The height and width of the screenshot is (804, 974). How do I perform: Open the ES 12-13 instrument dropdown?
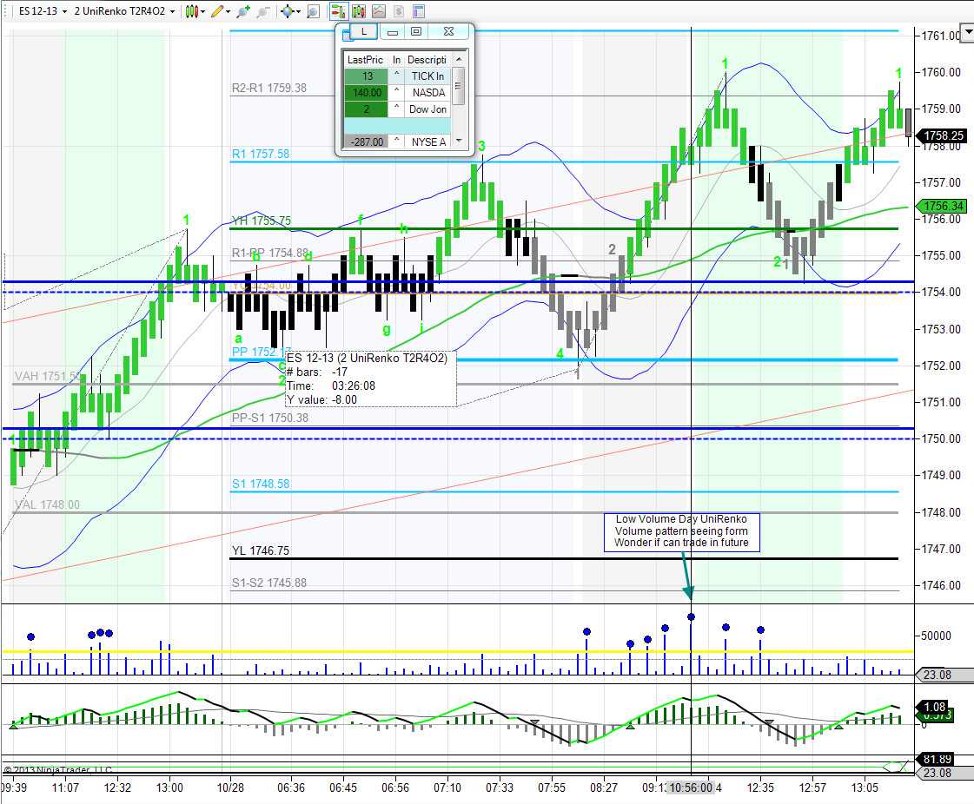tap(43, 11)
